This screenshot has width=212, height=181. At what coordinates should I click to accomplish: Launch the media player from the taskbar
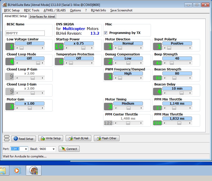(x=17, y=170)
